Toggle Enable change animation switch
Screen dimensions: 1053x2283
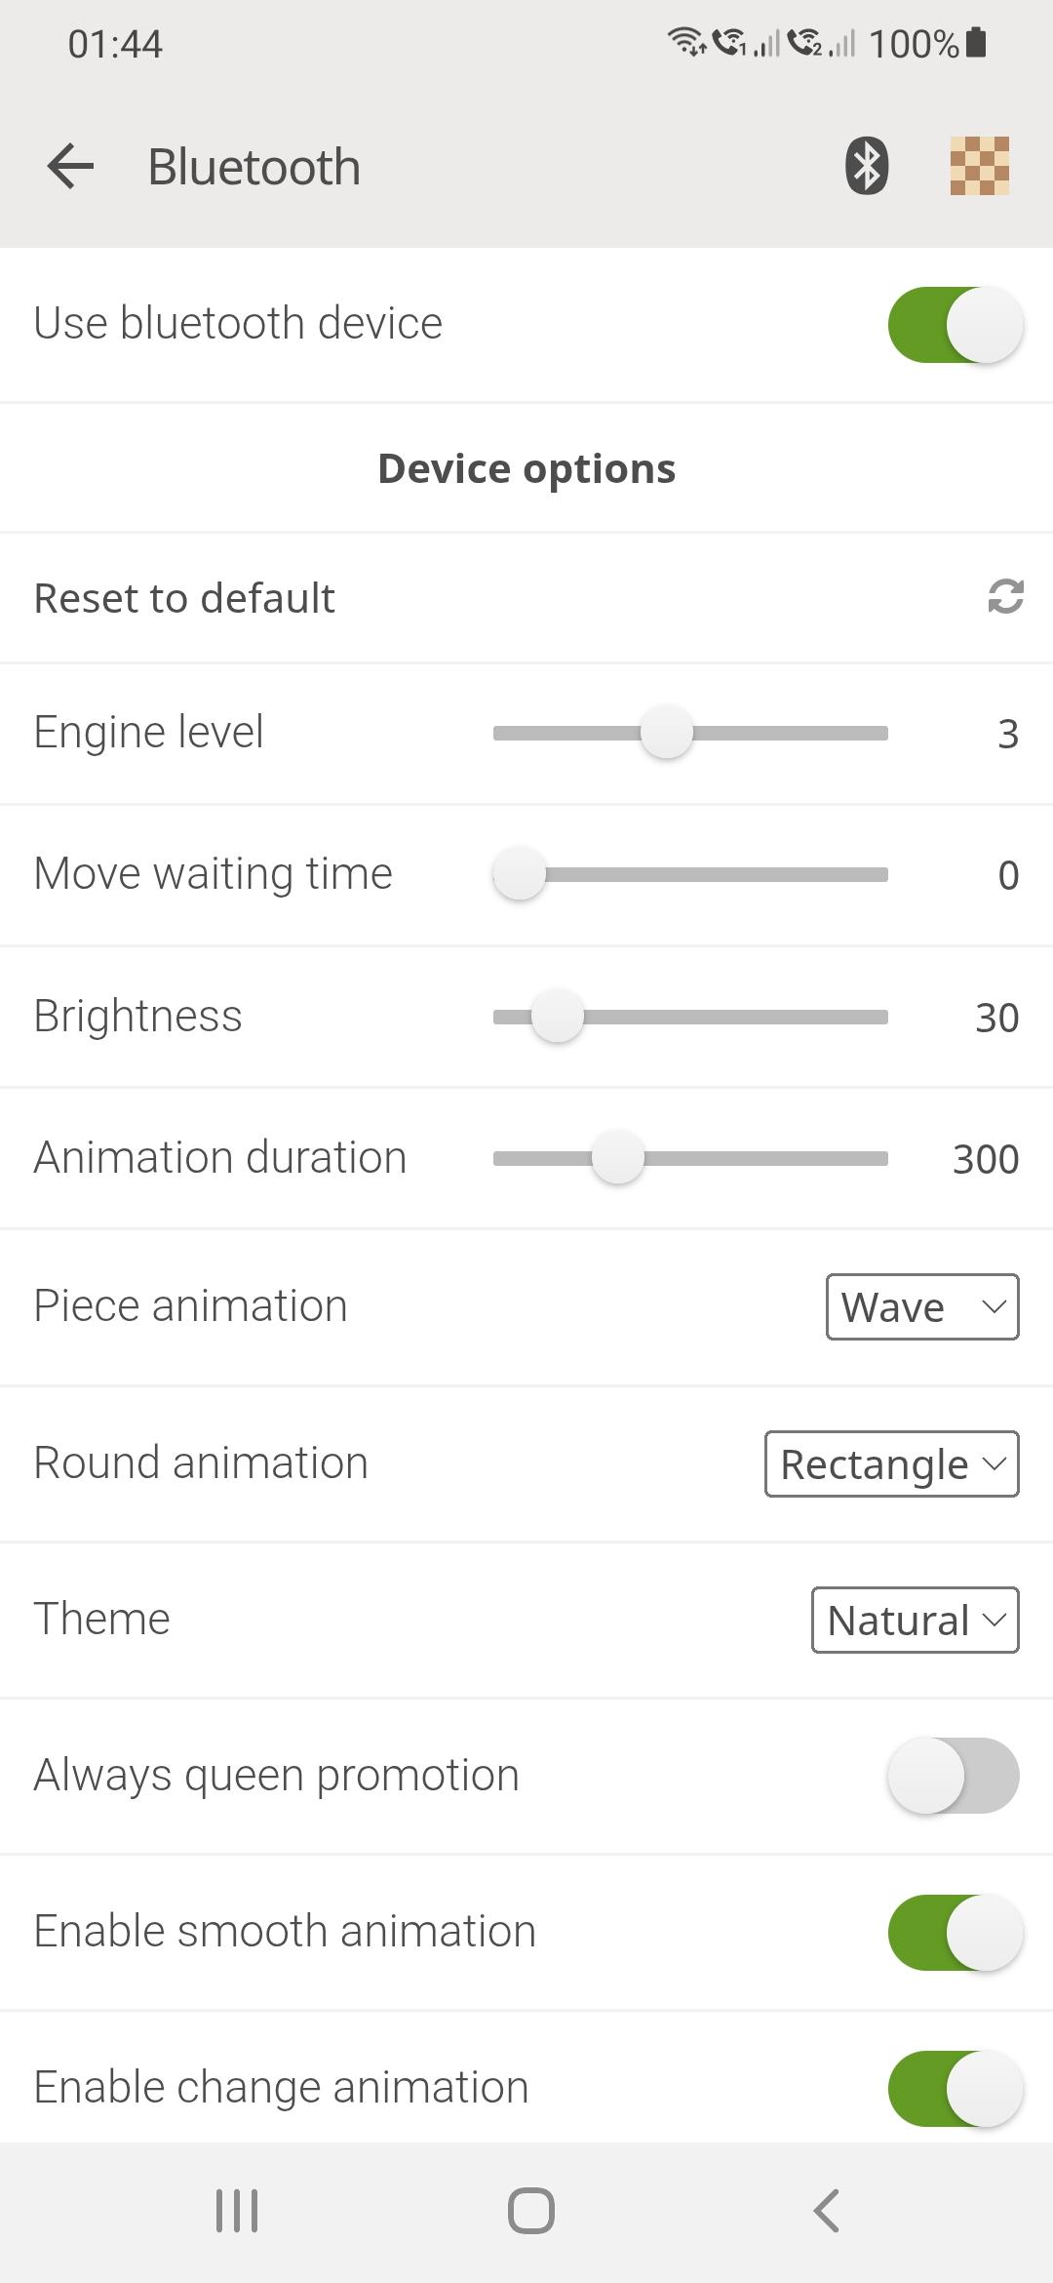(954, 2088)
